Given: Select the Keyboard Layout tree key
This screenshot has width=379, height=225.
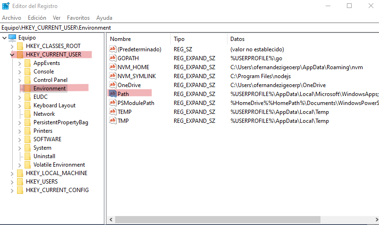Looking at the screenshot, I should coord(54,105).
